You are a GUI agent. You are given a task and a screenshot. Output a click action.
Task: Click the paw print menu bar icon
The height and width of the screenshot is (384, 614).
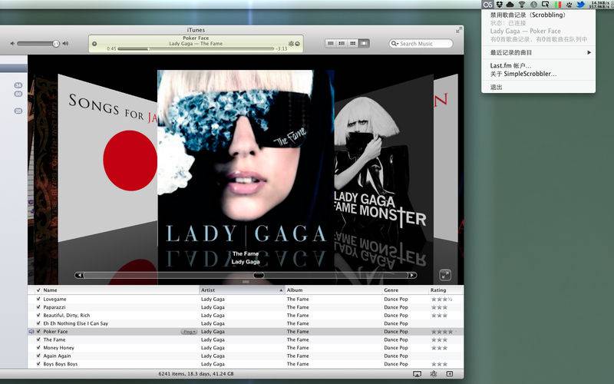pyautogui.click(x=569, y=5)
